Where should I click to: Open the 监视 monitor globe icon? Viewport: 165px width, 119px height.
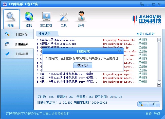pos(29,16)
